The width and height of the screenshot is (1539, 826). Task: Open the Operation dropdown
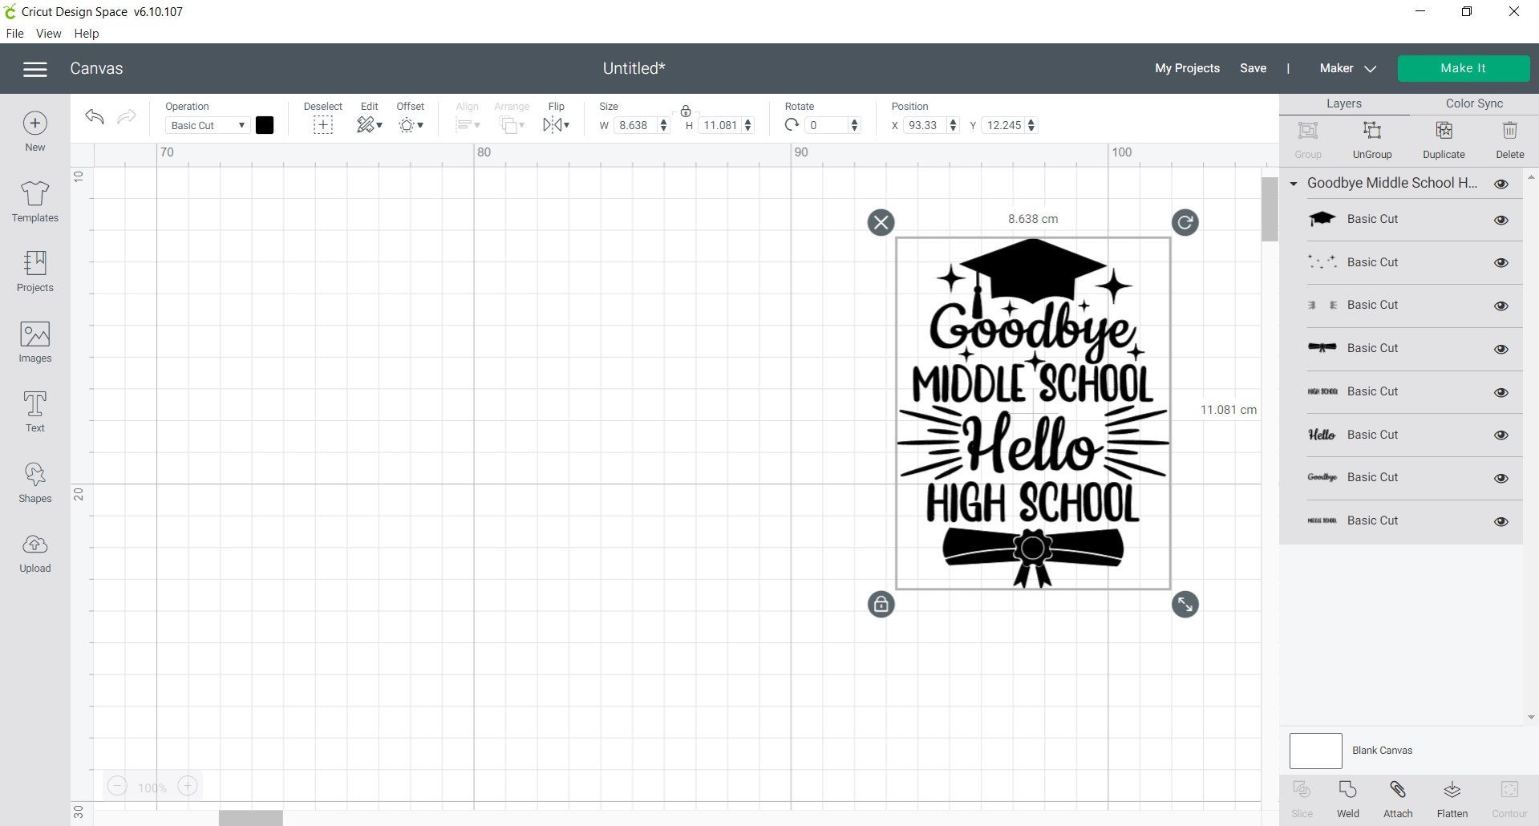coord(205,125)
